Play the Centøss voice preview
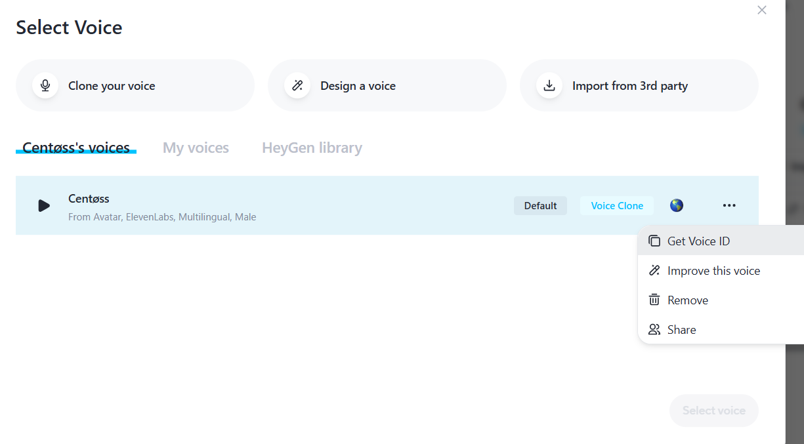This screenshot has height=444, width=804. tap(44, 206)
